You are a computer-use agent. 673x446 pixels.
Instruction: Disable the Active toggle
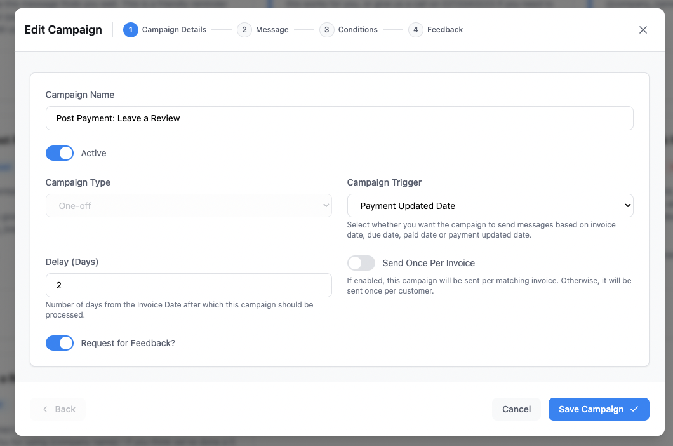point(60,153)
